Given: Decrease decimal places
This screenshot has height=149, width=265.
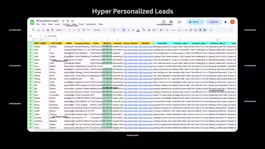Looking at the screenshot, I should (79, 30).
